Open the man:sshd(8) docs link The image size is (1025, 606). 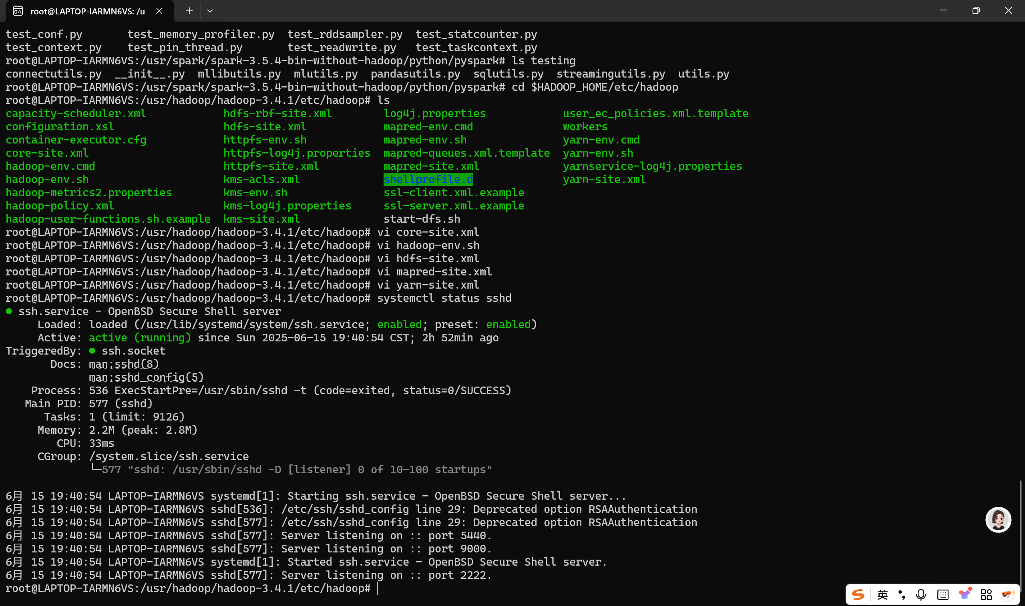point(124,364)
